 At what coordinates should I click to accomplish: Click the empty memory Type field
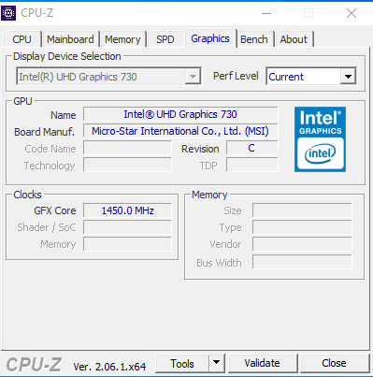click(302, 227)
